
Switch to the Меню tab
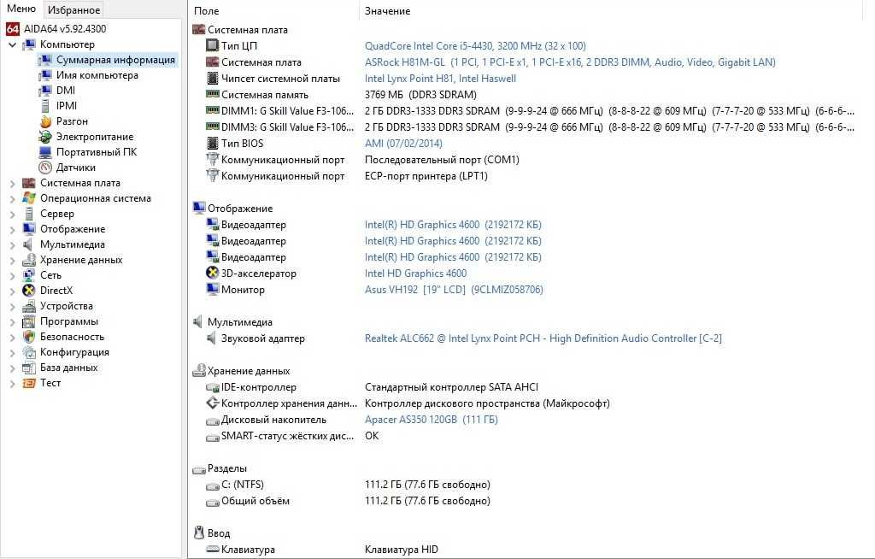[21, 9]
